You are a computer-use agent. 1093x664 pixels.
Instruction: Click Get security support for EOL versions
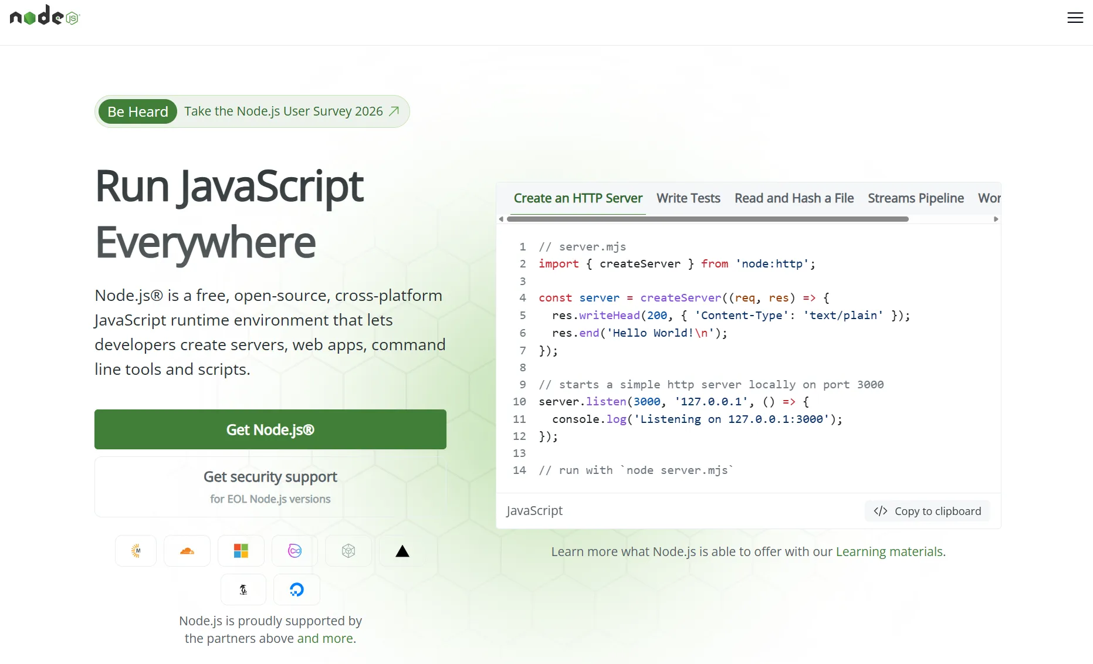tap(270, 487)
